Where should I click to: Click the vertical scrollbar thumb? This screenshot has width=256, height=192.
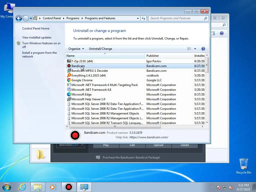coord(207,65)
